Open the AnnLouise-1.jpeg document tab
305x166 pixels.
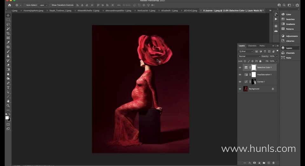pos(146,10)
